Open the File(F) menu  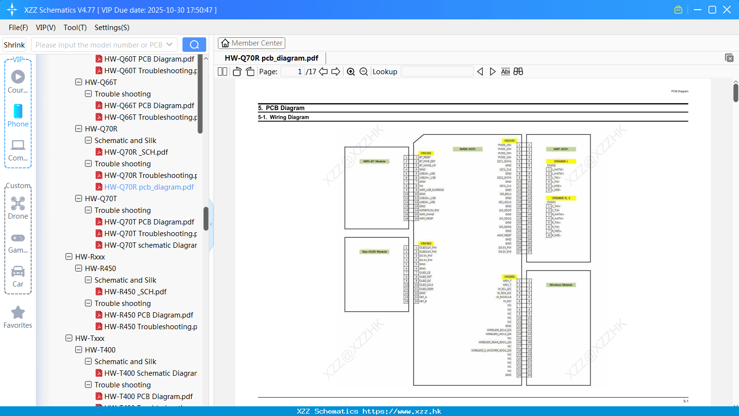coord(18,28)
